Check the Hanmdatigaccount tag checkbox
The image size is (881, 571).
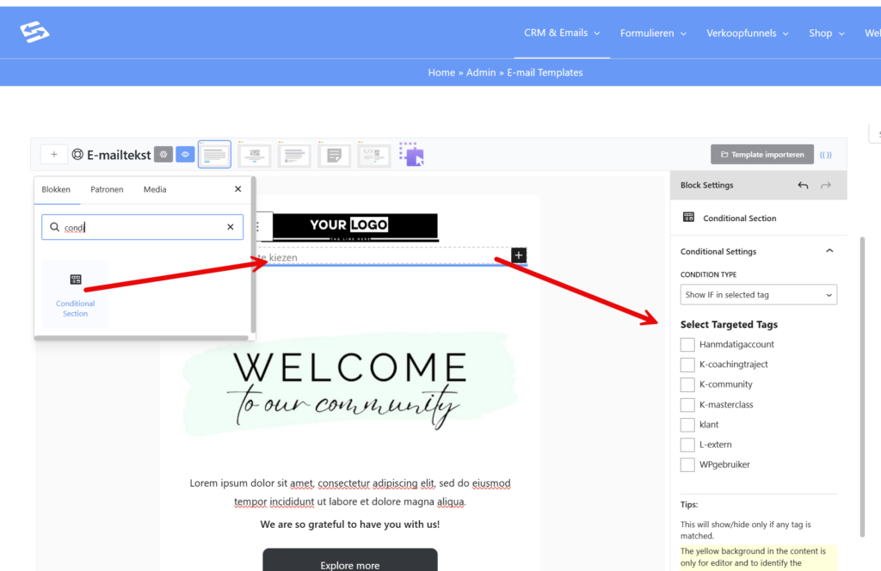(x=687, y=345)
